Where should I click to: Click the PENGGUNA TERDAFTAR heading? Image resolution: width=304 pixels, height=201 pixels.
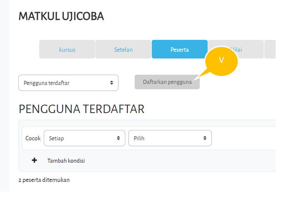click(x=81, y=109)
